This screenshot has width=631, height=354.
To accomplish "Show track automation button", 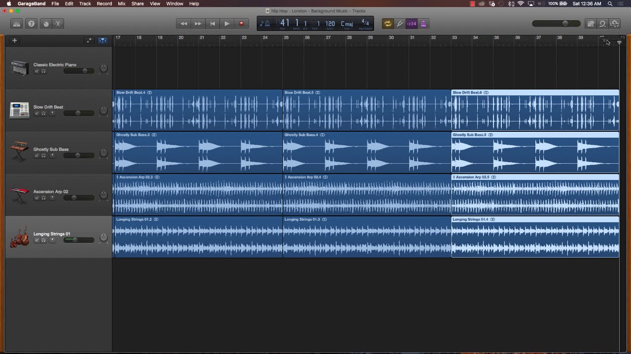I will coord(90,40).
